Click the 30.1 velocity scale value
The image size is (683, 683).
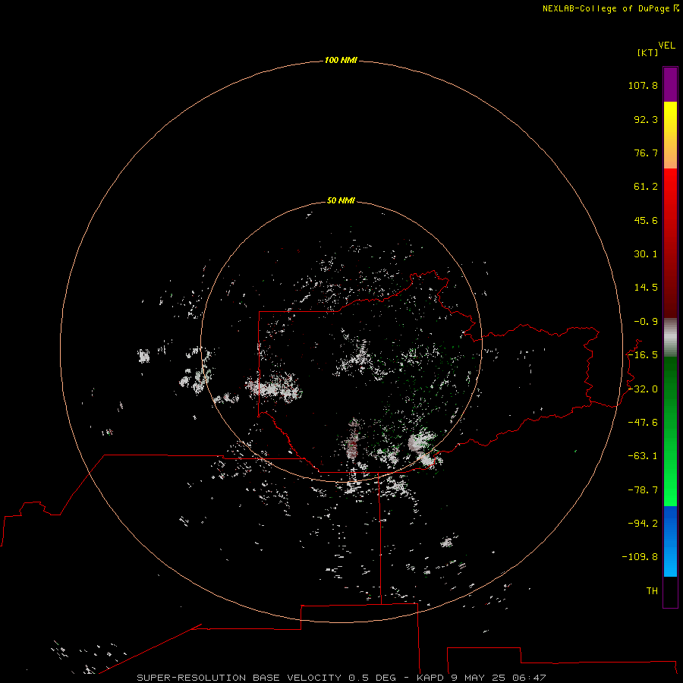pyautogui.click(x=646, y=254)
